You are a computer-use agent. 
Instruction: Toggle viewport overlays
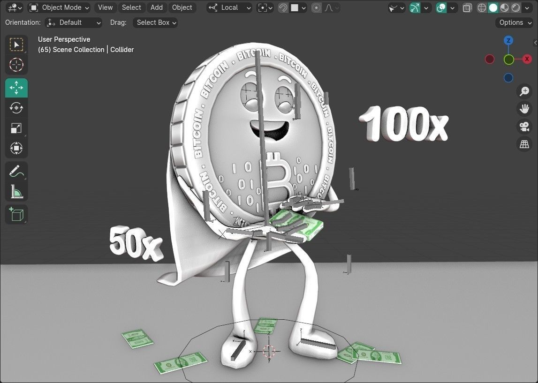point(441,8)
